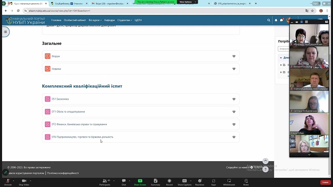333x187 pixels.
Task: Reload the browser page
Action: 18,10
